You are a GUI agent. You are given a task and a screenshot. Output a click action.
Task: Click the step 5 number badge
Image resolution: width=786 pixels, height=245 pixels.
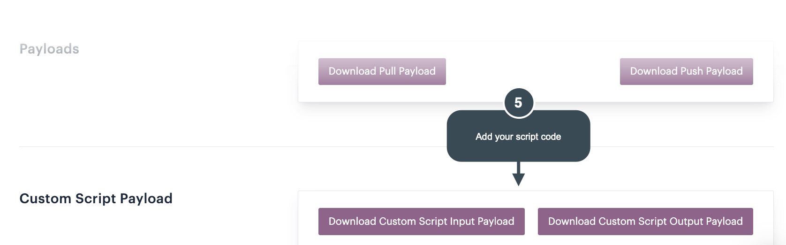(x=518, y=103)
